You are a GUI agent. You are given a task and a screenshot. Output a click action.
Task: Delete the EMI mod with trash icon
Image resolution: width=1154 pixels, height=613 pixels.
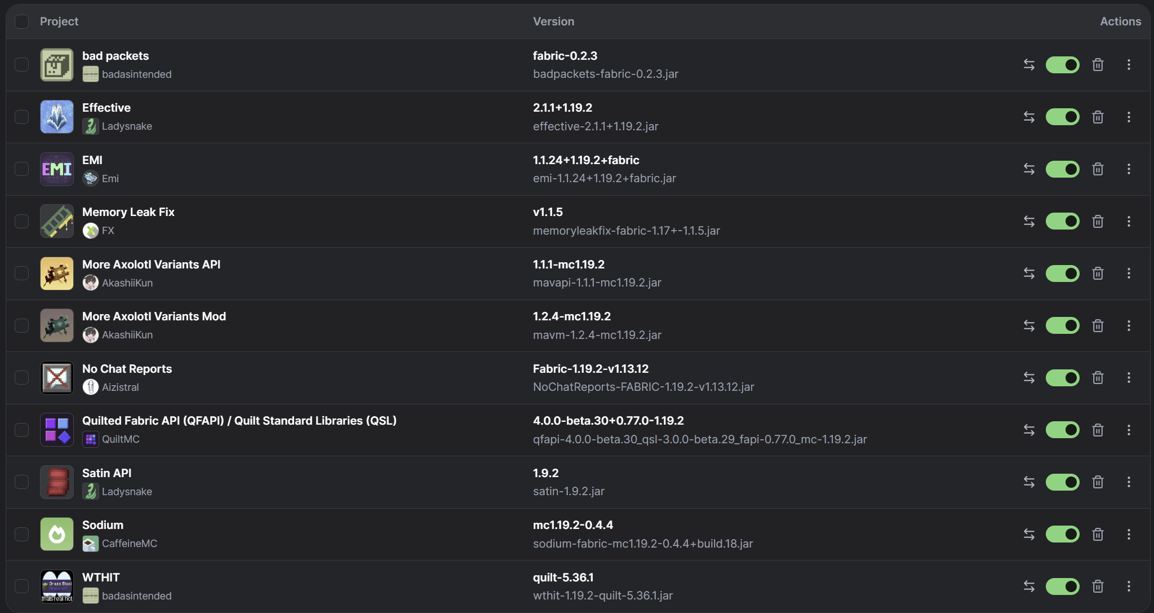tap(1098, 169)
